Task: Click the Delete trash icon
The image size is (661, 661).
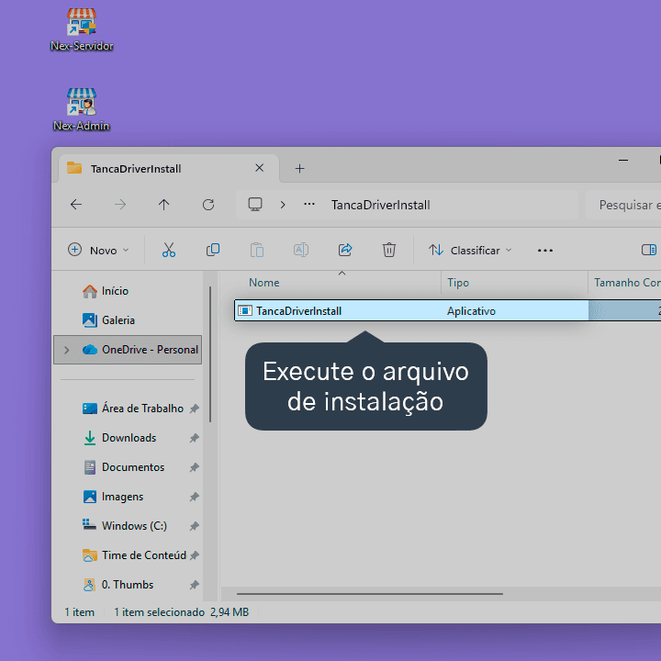Action: coord(388,250)
